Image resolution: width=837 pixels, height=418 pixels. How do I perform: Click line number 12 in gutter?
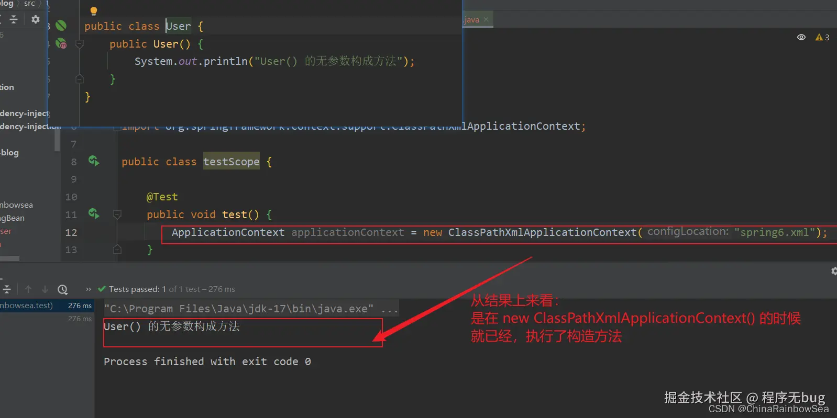(71, 232)
